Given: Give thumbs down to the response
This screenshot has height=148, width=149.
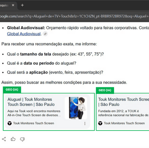Looking at the screenshot, I should point(22,139).
